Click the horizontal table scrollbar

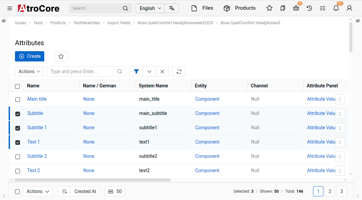point(92,180)
